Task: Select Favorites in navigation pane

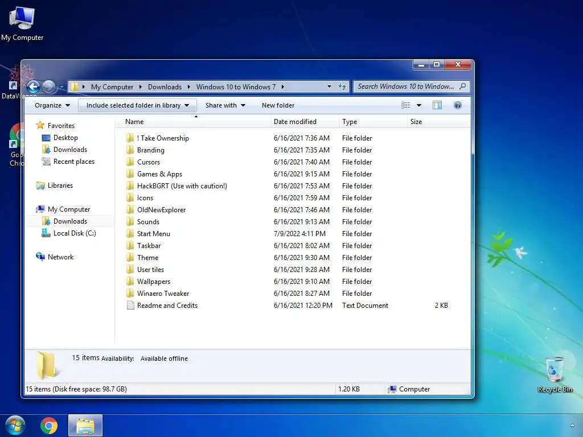Action: 61,125
